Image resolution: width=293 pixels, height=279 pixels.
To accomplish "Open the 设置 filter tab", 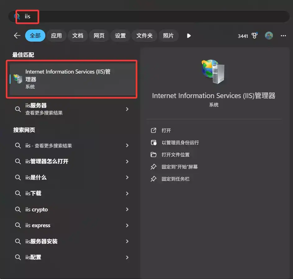I will pos(120,35).
